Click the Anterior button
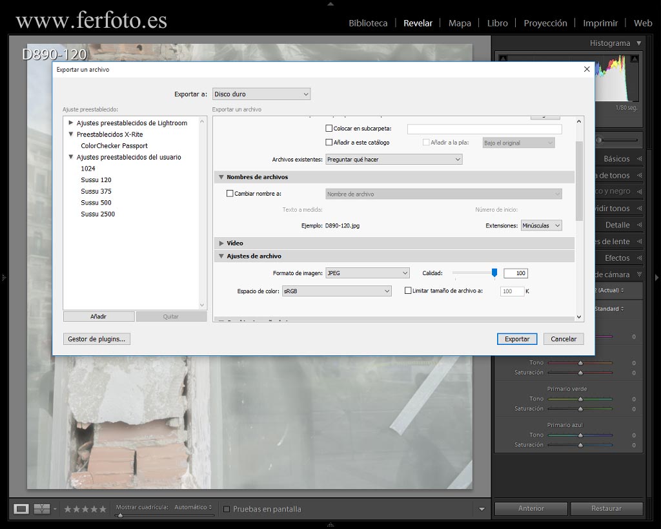 pos(531,509)
